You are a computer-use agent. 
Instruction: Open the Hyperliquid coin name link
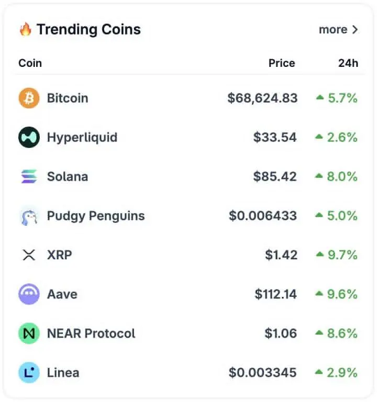coord(82,137)
